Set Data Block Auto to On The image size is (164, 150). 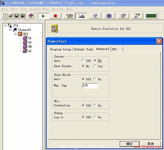pos(95,79)
